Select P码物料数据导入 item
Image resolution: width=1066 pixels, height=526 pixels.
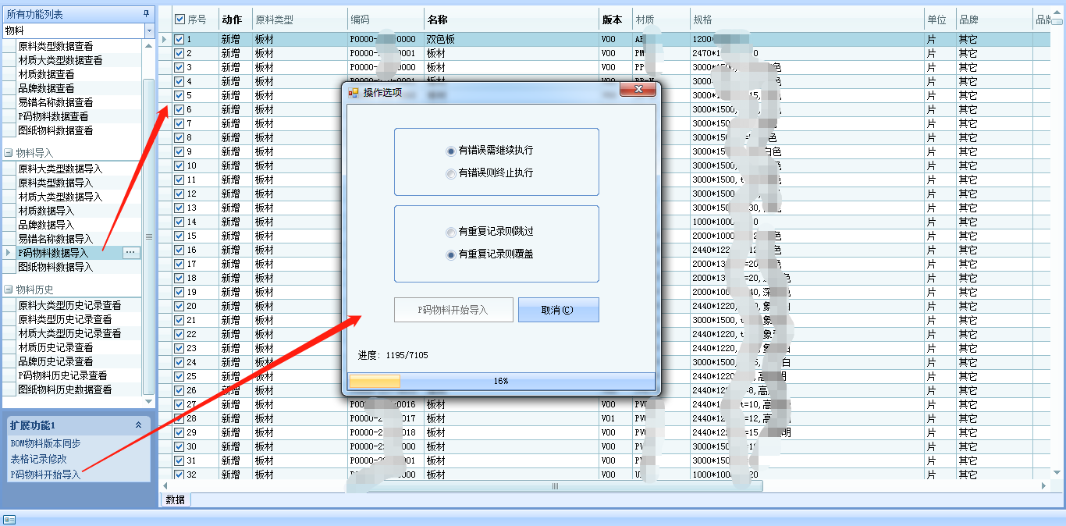pyautogui.click(x=53, y=253)
